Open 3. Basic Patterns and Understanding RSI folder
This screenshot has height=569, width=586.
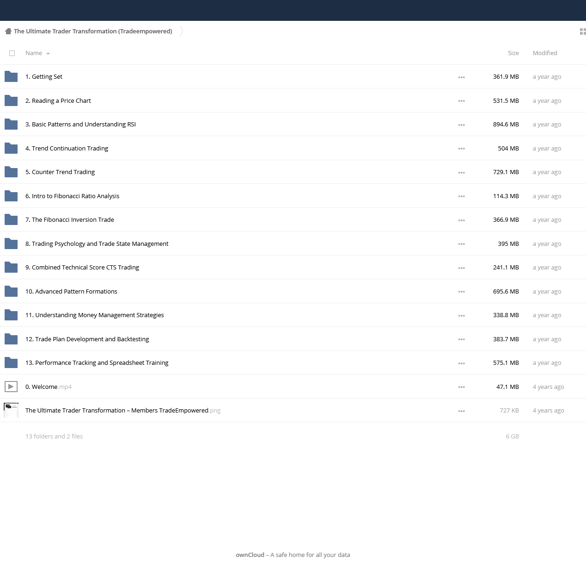80,125
